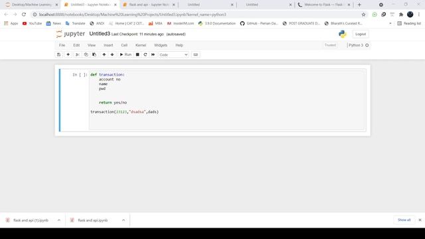The height and width of the screenshot is (239, 425).
Task: Open the GitHub Pierian Data bookmark
Action: 259,24
